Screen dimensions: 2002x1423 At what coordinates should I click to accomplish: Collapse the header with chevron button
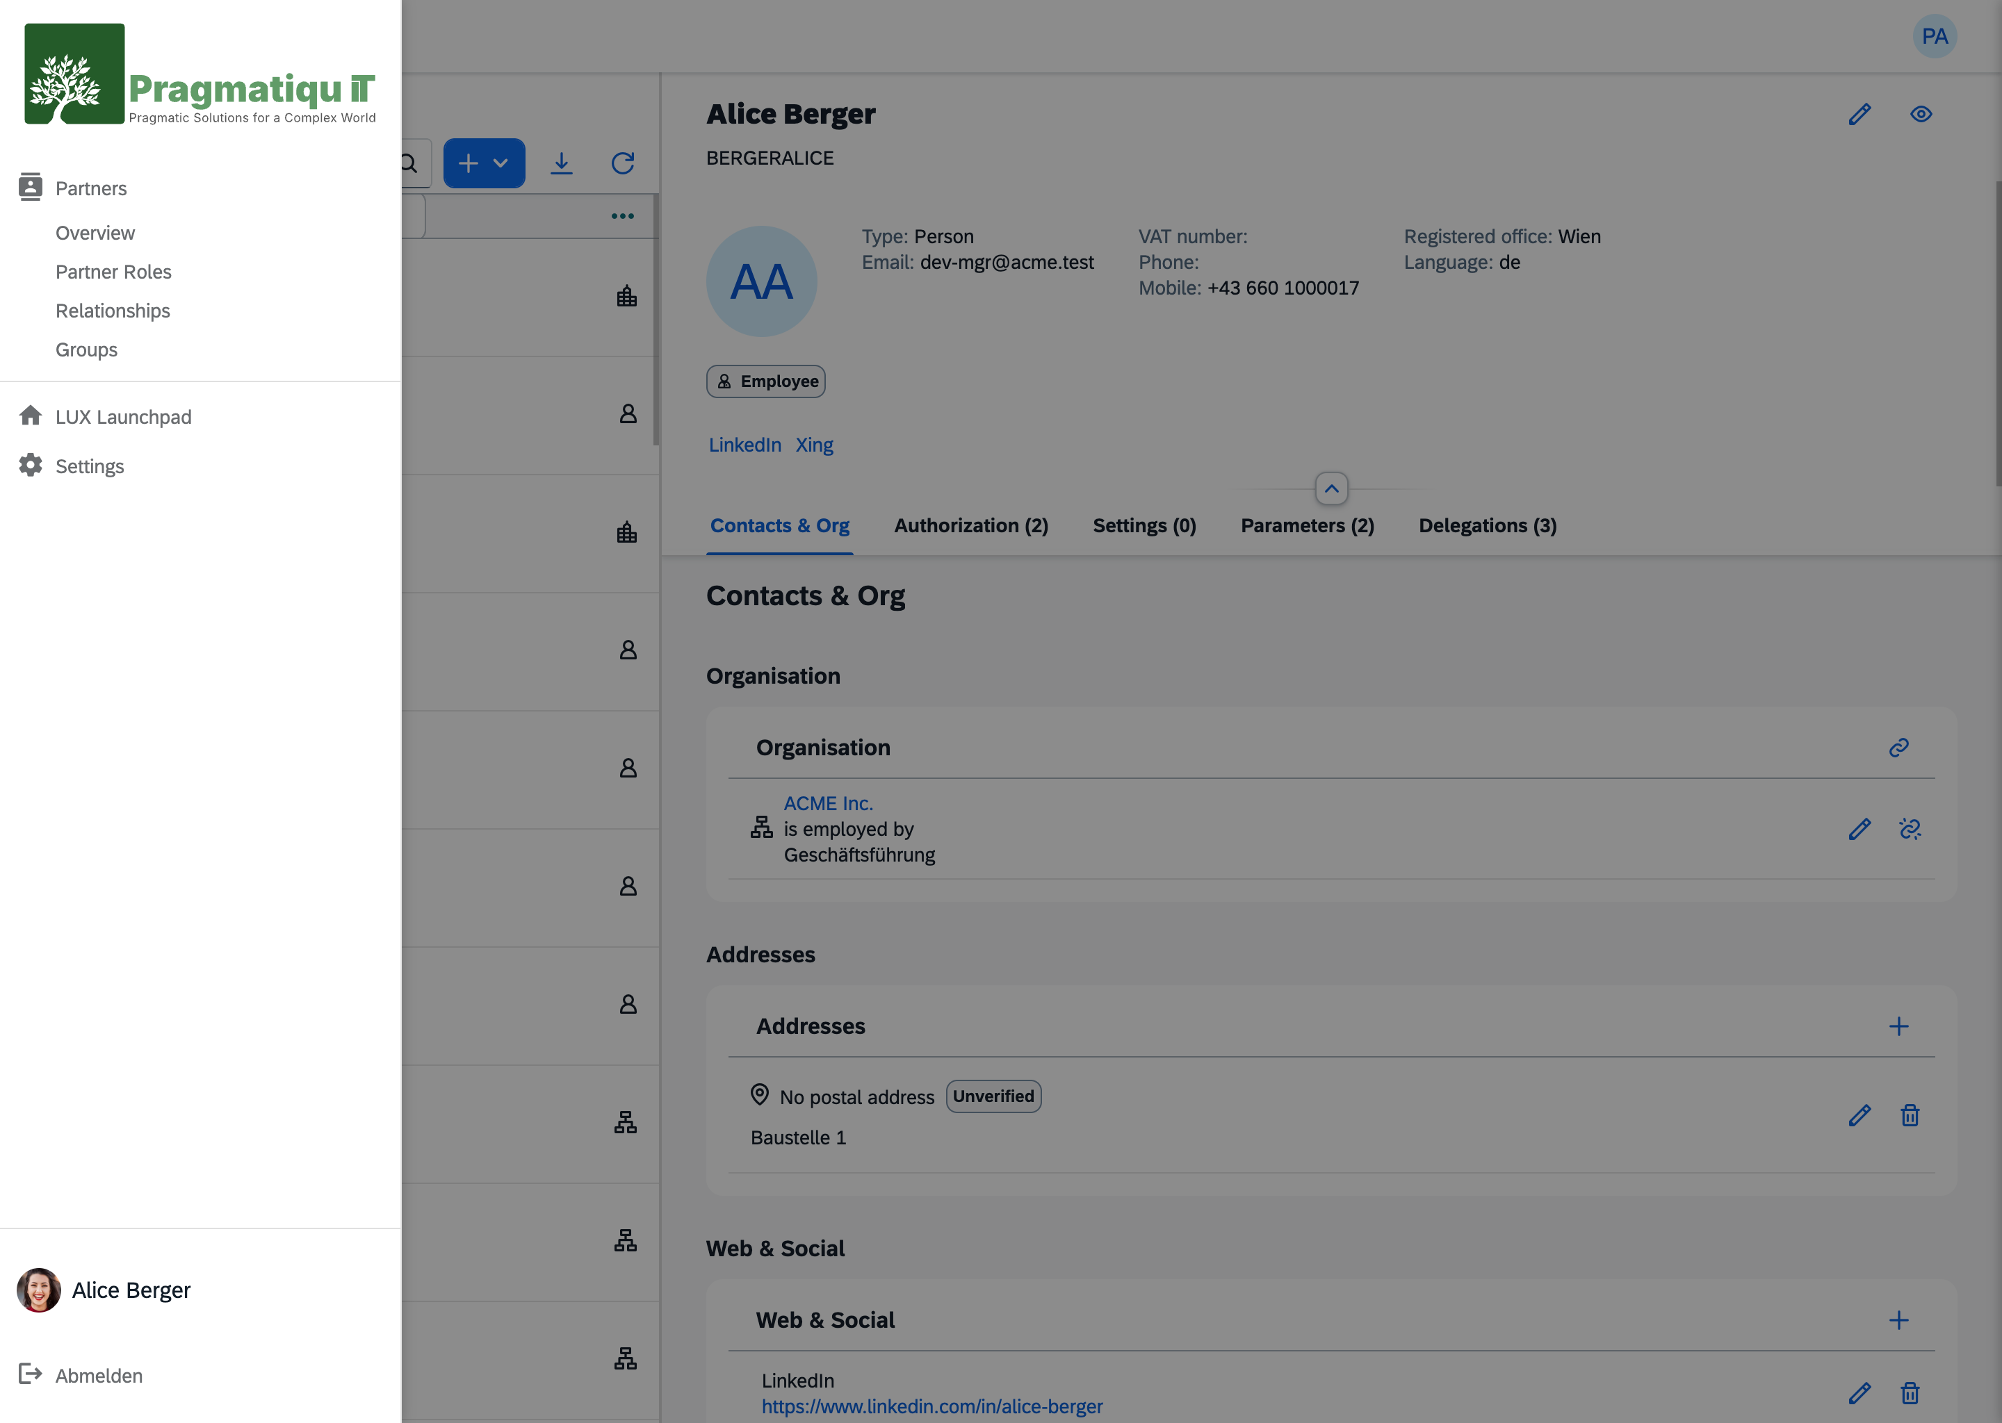[1331, 488]
